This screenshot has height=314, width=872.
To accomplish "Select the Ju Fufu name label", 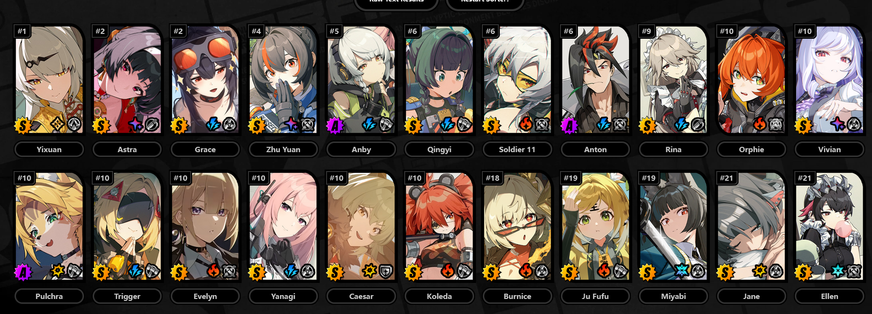I will (x=595, y=296).
